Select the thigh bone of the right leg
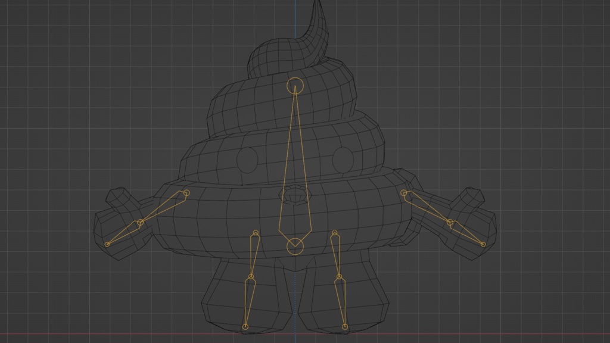The height and width of the screenshot is (343, 610). [336, 255]
